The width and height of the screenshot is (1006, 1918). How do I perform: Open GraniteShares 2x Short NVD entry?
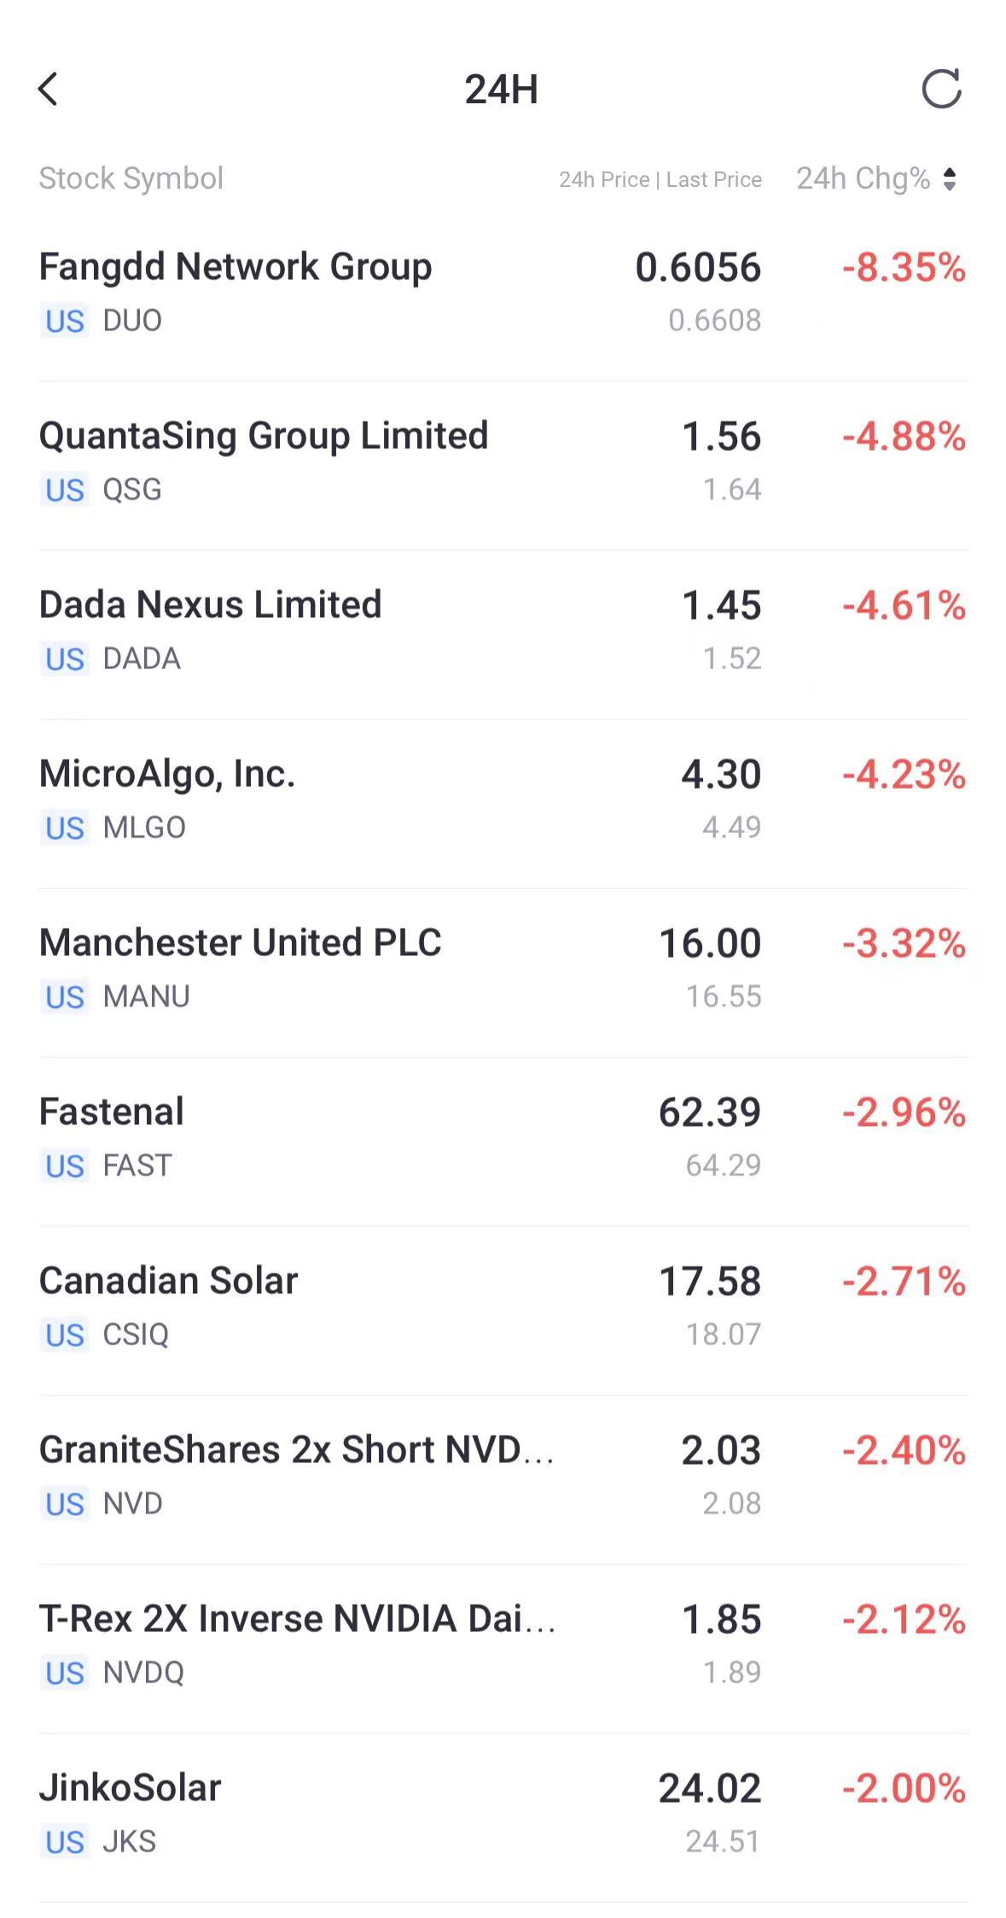coord(296,1450)
